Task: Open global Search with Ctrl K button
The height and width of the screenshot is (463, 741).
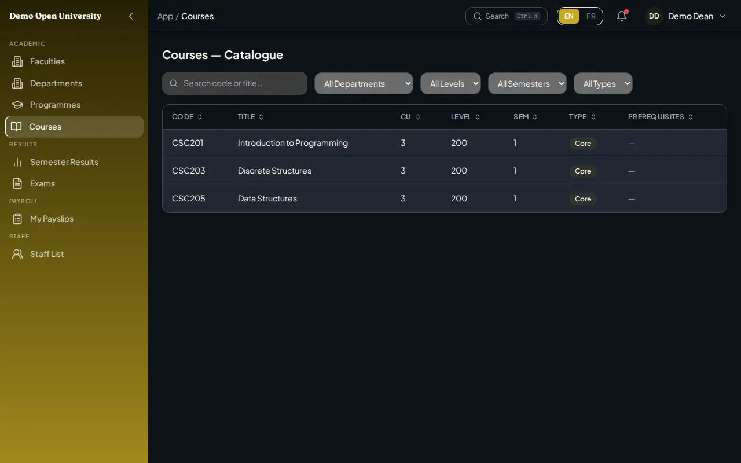Action: tap(507, 16)
